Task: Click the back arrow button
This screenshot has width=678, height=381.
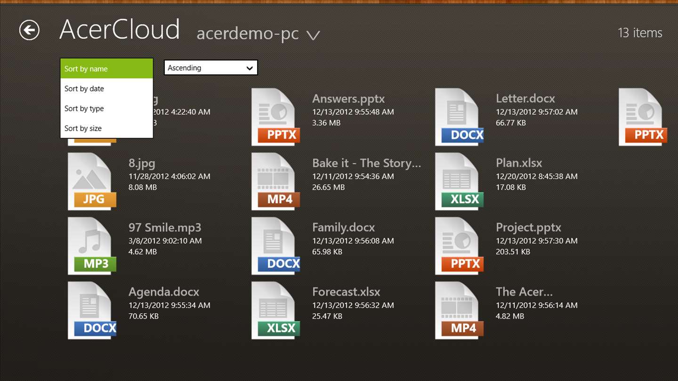Action: pyautogui.click(x=29, y=31)
